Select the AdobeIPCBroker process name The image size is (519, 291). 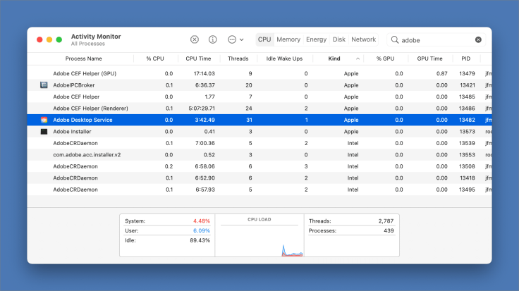(x=74, y=85)
